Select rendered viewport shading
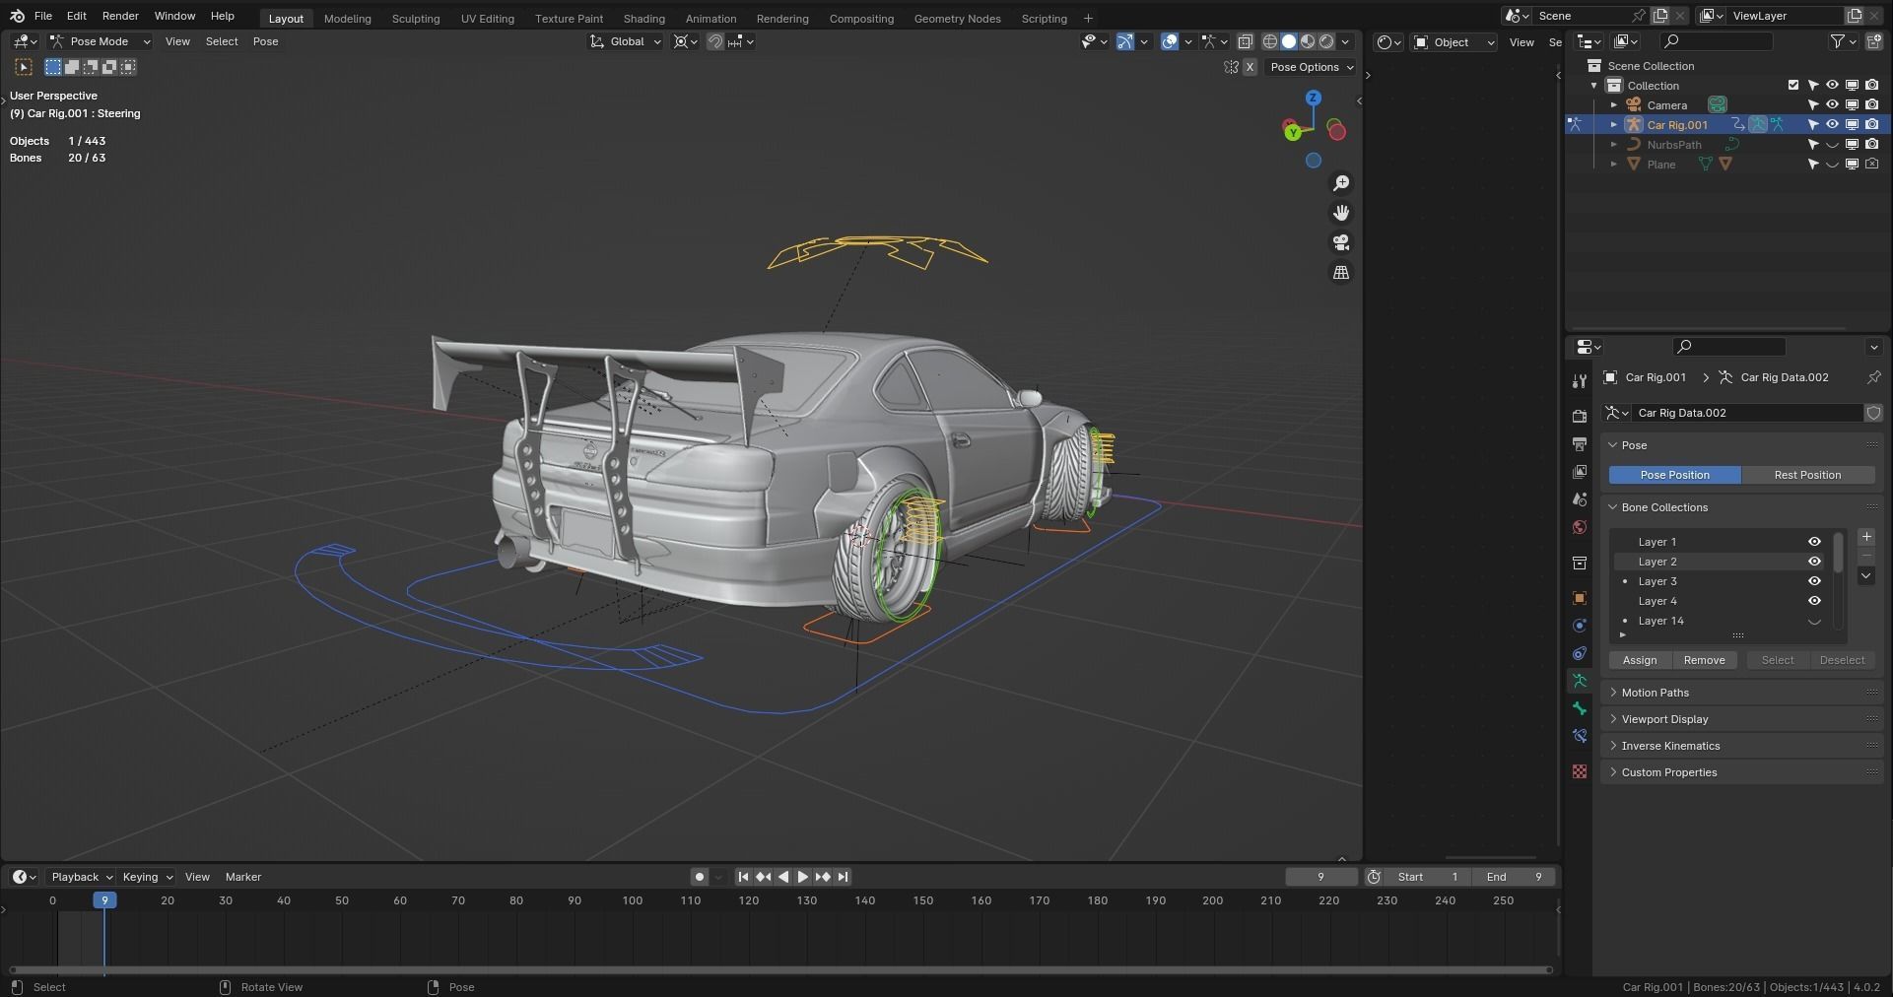This screenshot has height=997, width=1893. (1326, 41)
